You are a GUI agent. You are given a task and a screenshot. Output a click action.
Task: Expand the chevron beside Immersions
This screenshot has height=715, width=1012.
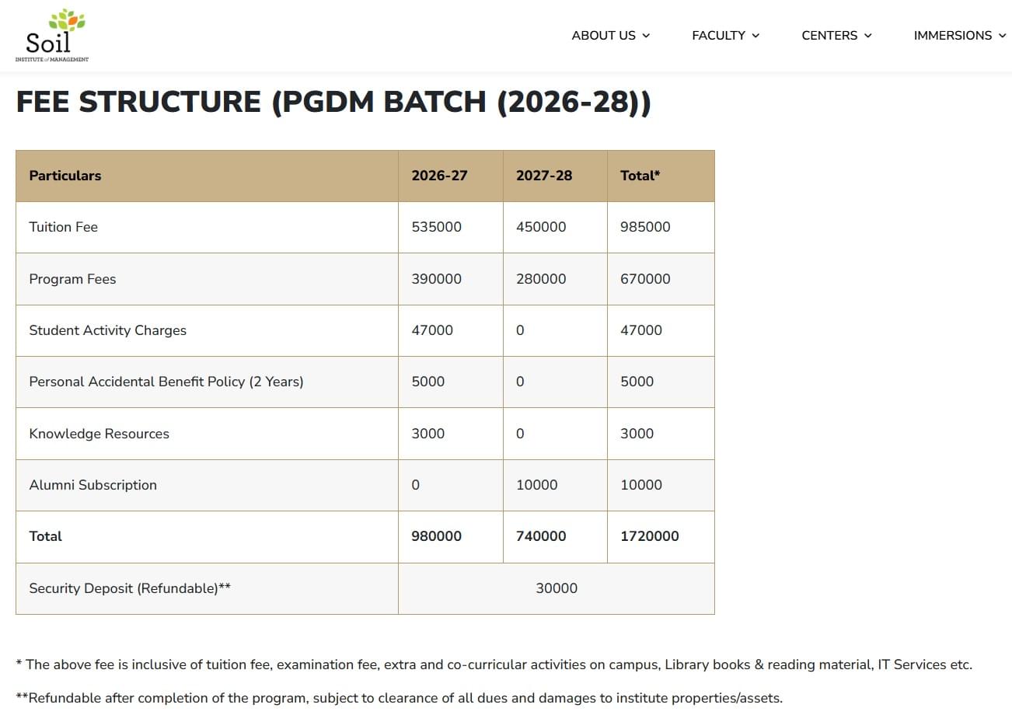tap(1002, 36)
